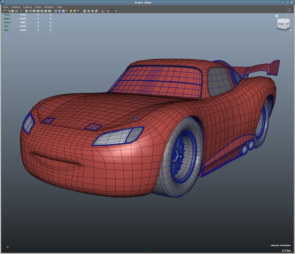295x254 pixels.
Task: Select the RIGHT face of the ViewCube
Action: tap(287, 24)
